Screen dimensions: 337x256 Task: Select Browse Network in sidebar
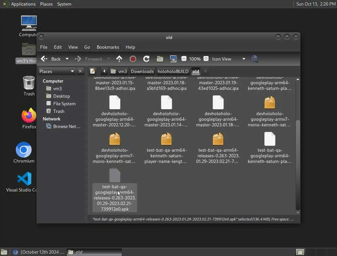click(64, 126)
